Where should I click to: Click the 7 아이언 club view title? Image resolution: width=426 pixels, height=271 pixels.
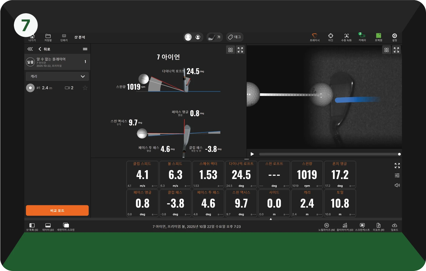coord(168,57)
